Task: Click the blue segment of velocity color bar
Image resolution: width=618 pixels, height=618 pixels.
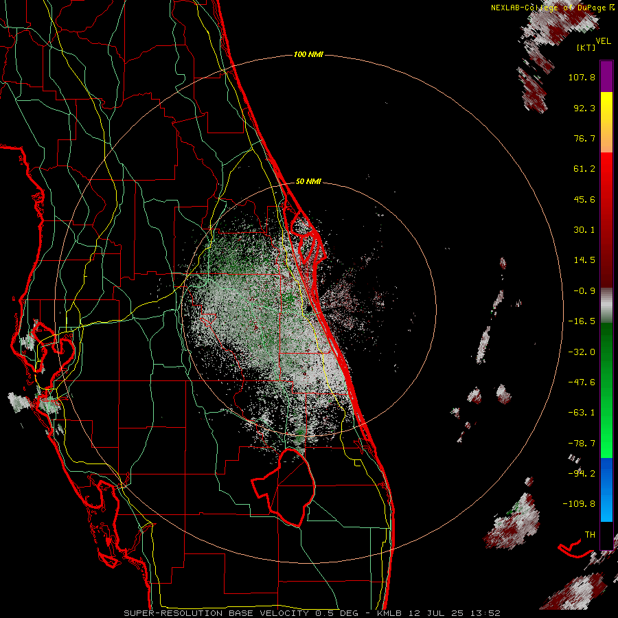Action: 606,490
